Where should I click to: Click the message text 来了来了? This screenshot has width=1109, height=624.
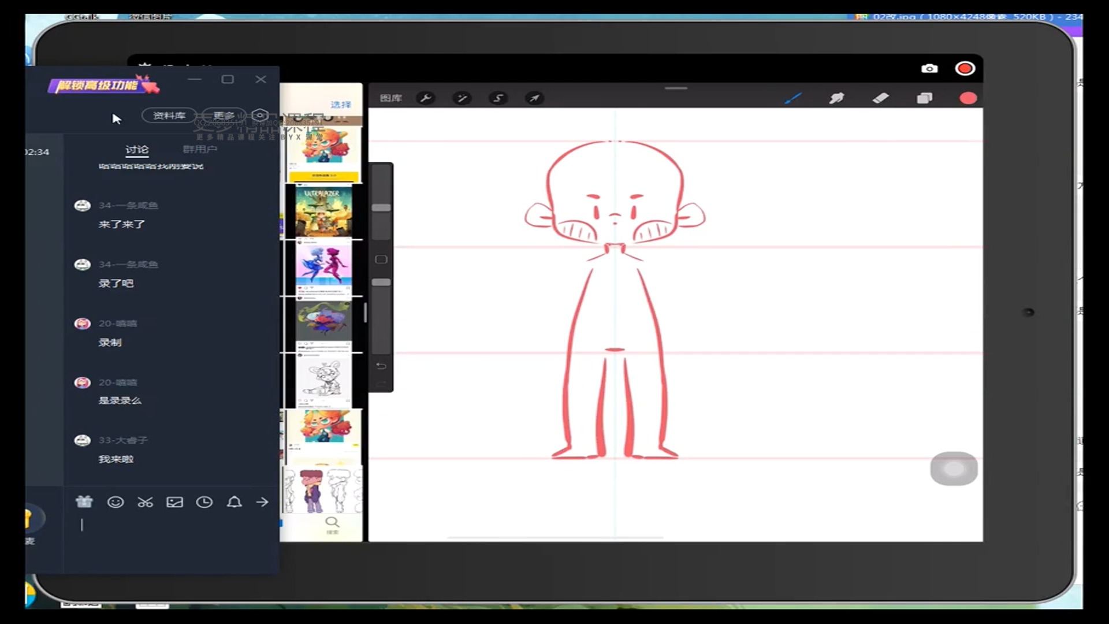coord(122,224)
